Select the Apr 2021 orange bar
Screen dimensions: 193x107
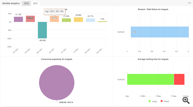point(54,19)
